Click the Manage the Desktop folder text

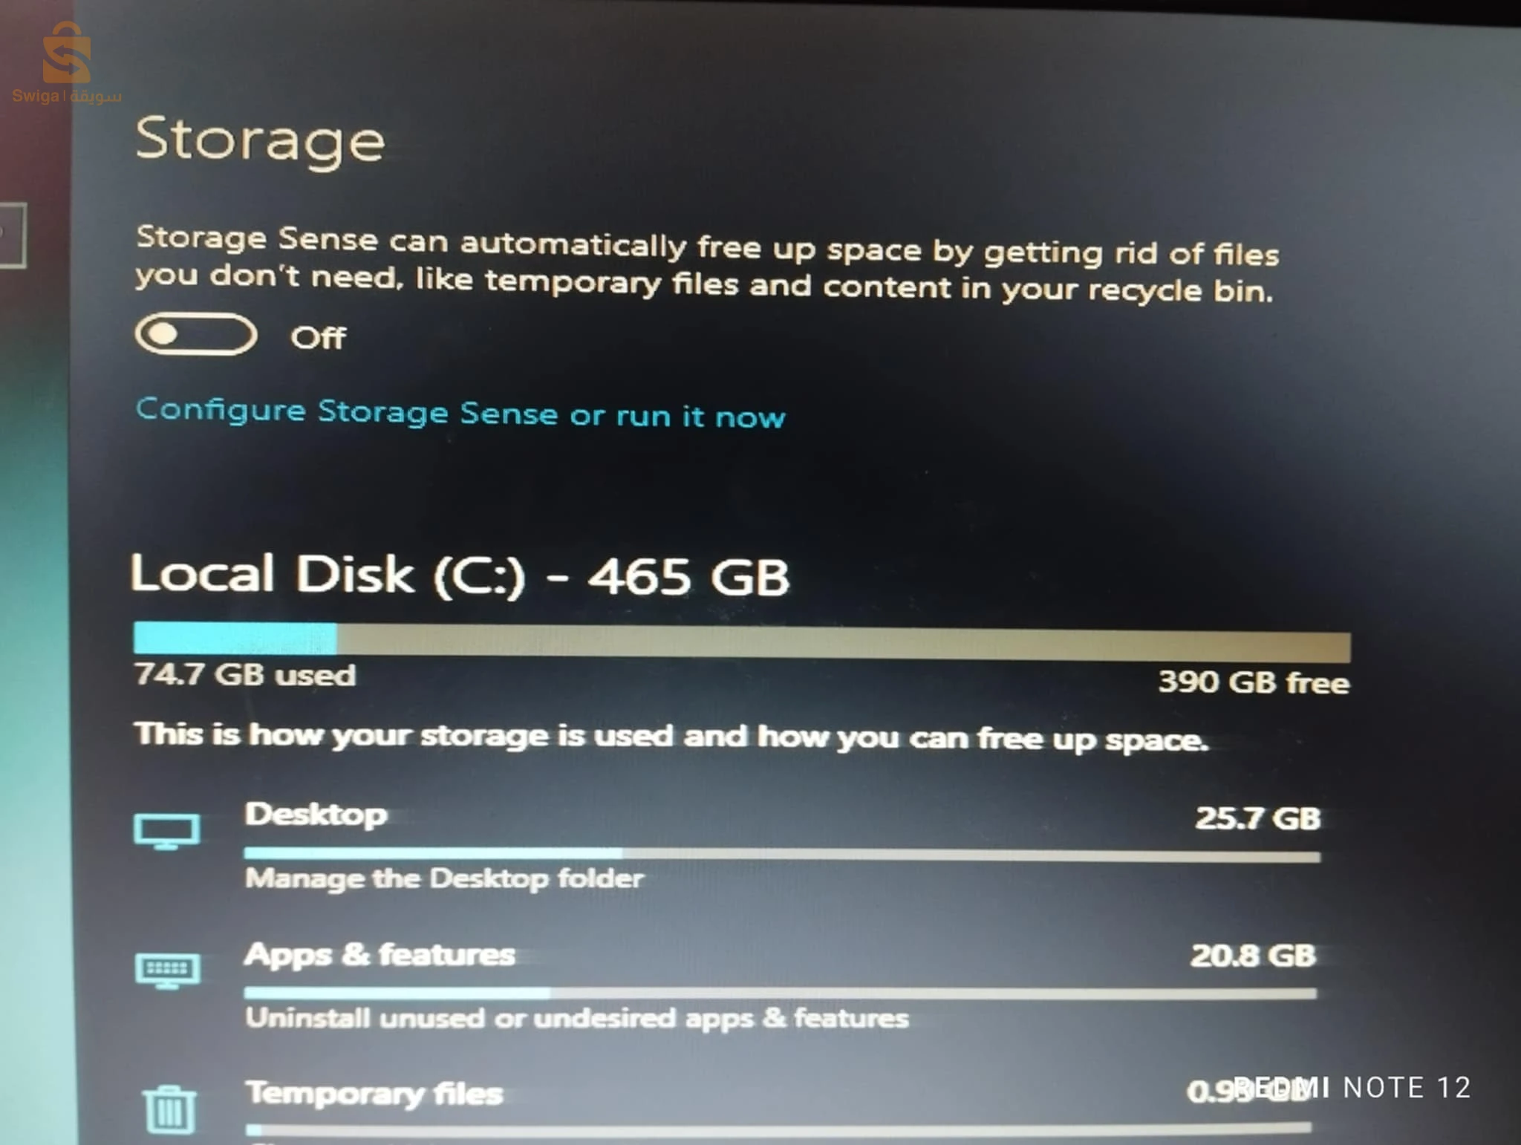click(x=445, y=879)
